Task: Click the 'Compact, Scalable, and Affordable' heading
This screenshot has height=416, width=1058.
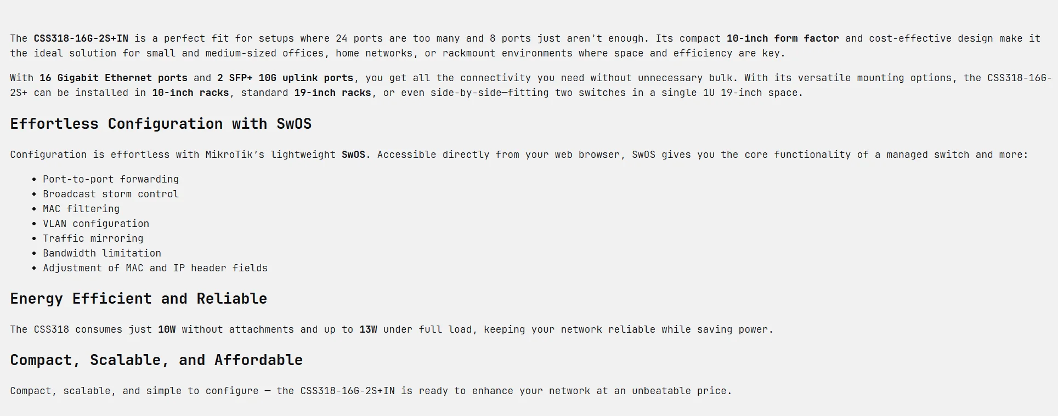Action: [x=156, y=360]
